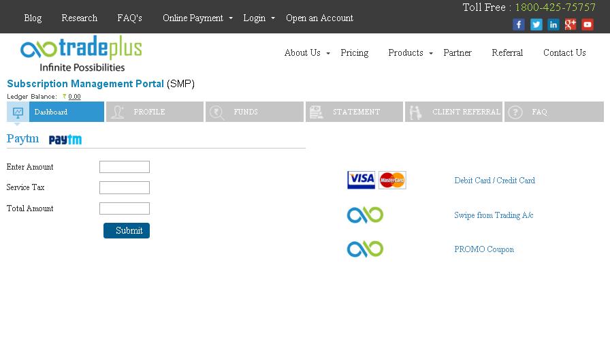
Task: Focus the Total Amount field
Action: (x=125, y=208)
